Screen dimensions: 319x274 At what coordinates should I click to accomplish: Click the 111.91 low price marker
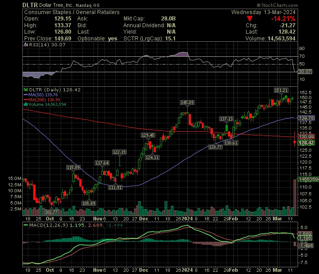click(x=115, y=187)
